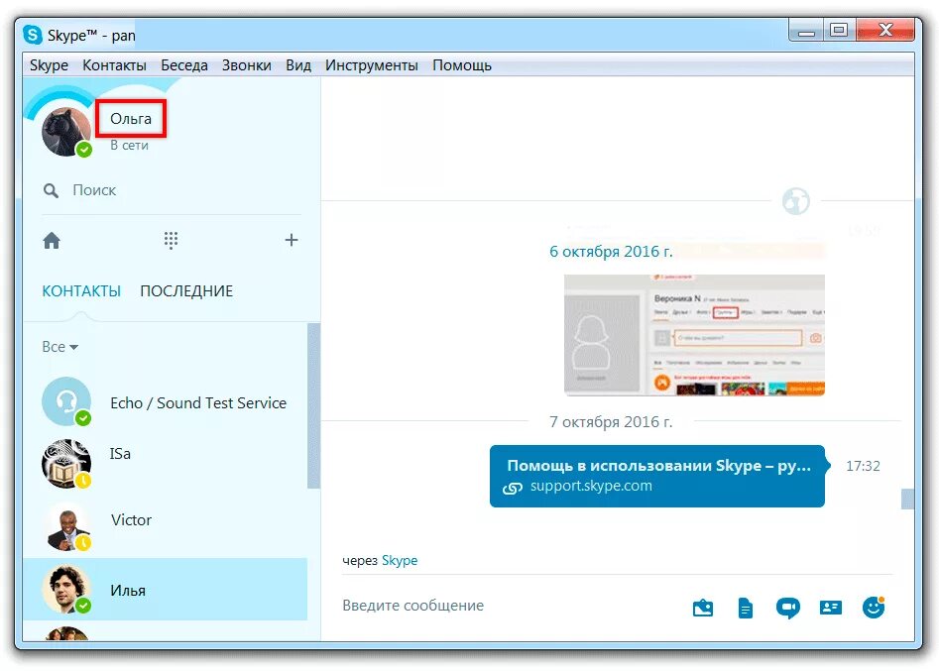Click the chat history scrollbar thumb
Viewport: 939px width, 671px height.
tap(907, 499)
